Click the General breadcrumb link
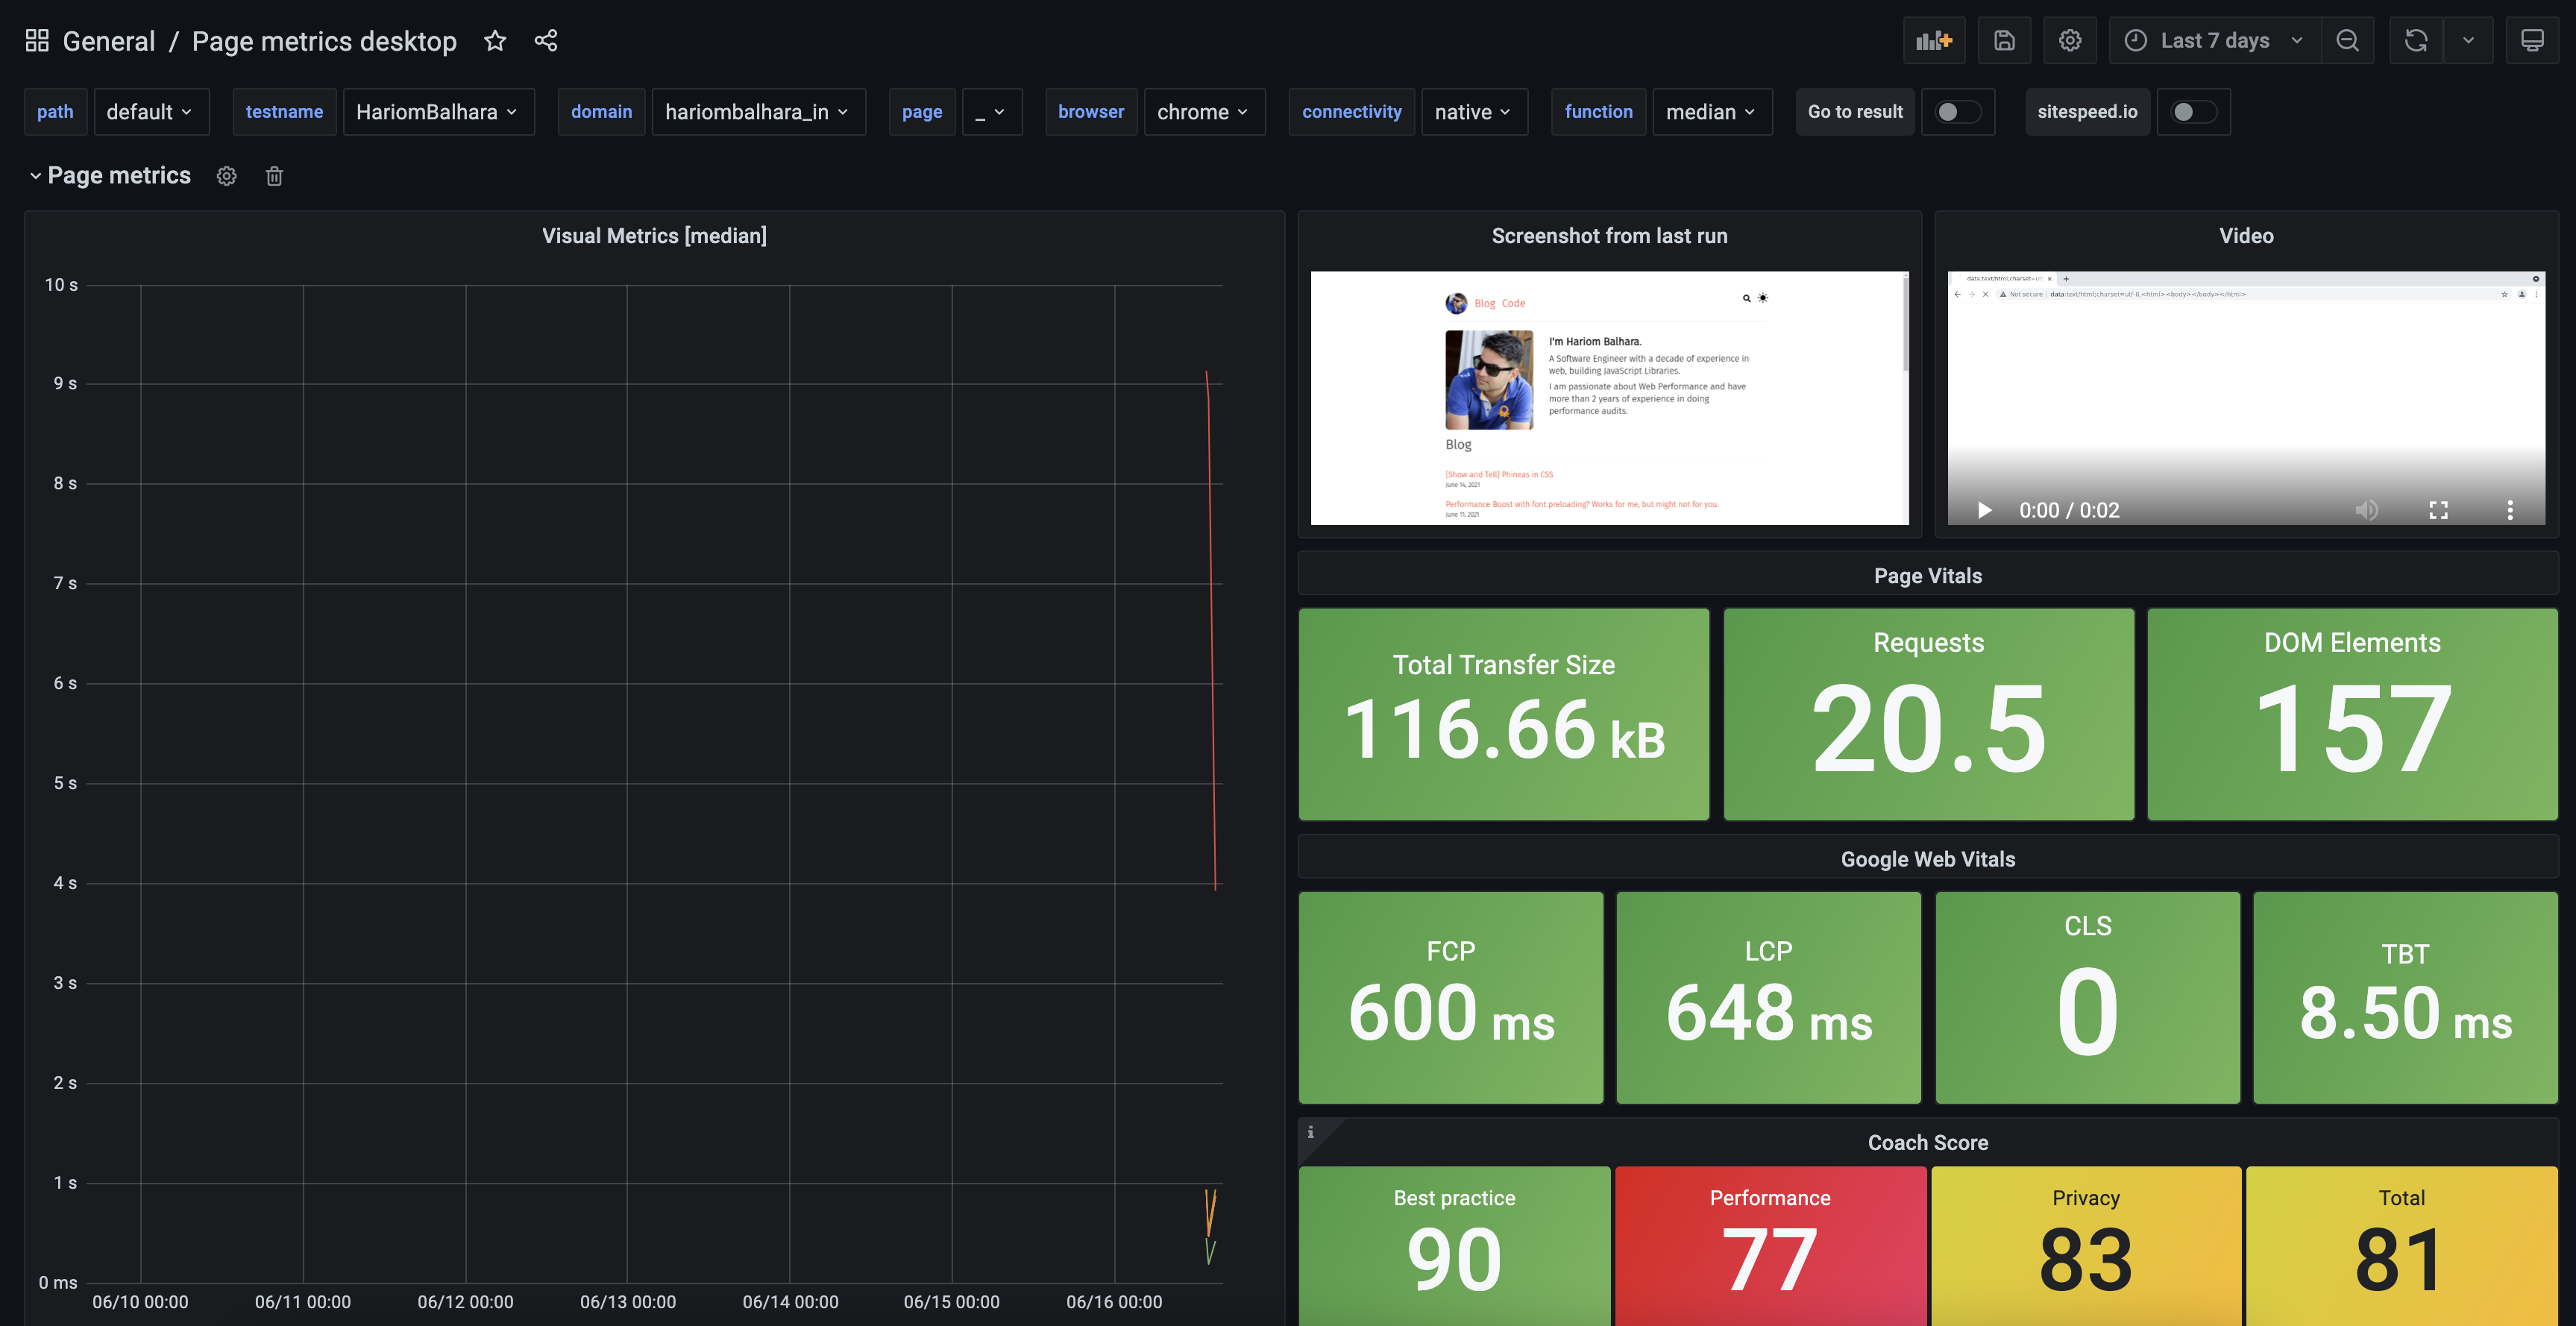 tap(109, 41)
